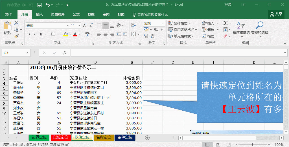Toggle Italic formatting
This screenshot has height=147, width=289.
click(x=35, y=34)
